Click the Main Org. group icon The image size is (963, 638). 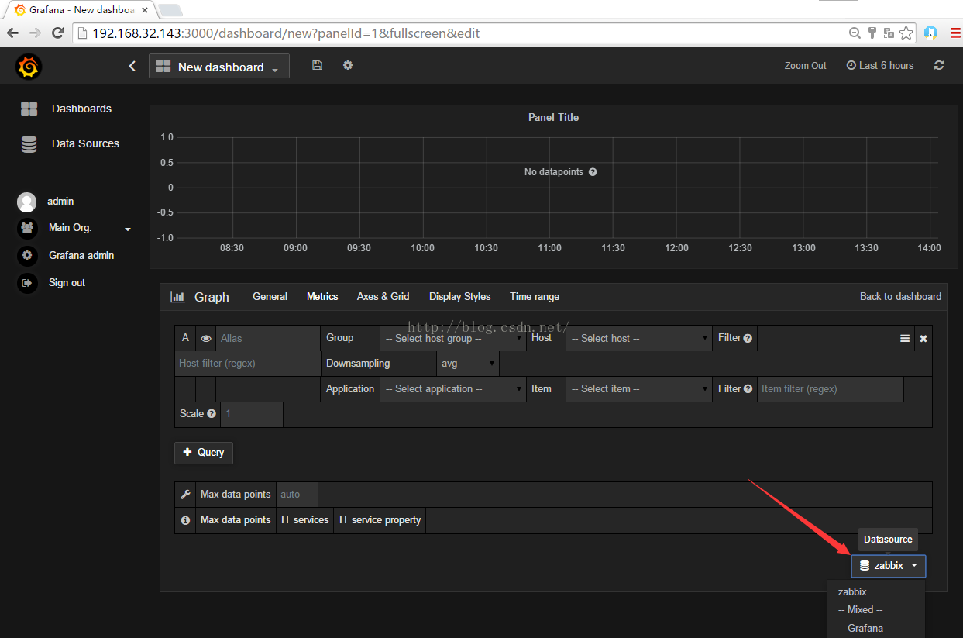[x=27, y=228]
